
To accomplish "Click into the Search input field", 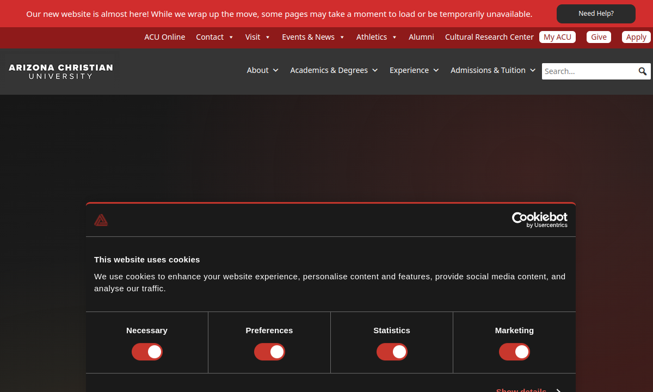I will [x=589, y=71].
